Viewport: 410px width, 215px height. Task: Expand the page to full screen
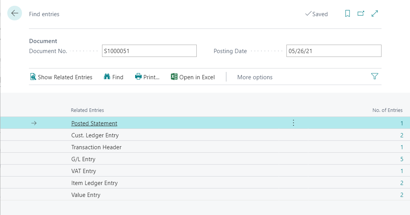375,14
